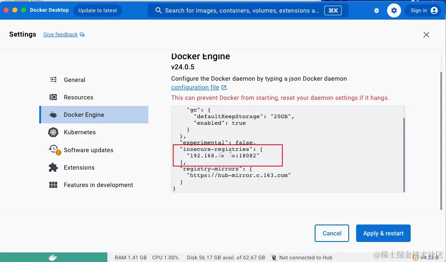Close Settings with X button
446x262 pixels.
426,35
